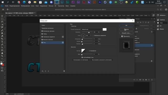Image resolution: width=168 pixels, height=95 pixels.
Task: Select the Lasso tool
Action: point(2,22)
